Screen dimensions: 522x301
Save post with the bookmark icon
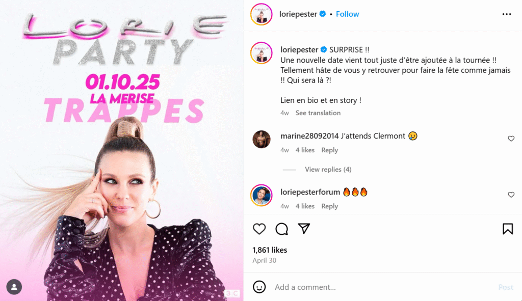(x=508, y=229)
